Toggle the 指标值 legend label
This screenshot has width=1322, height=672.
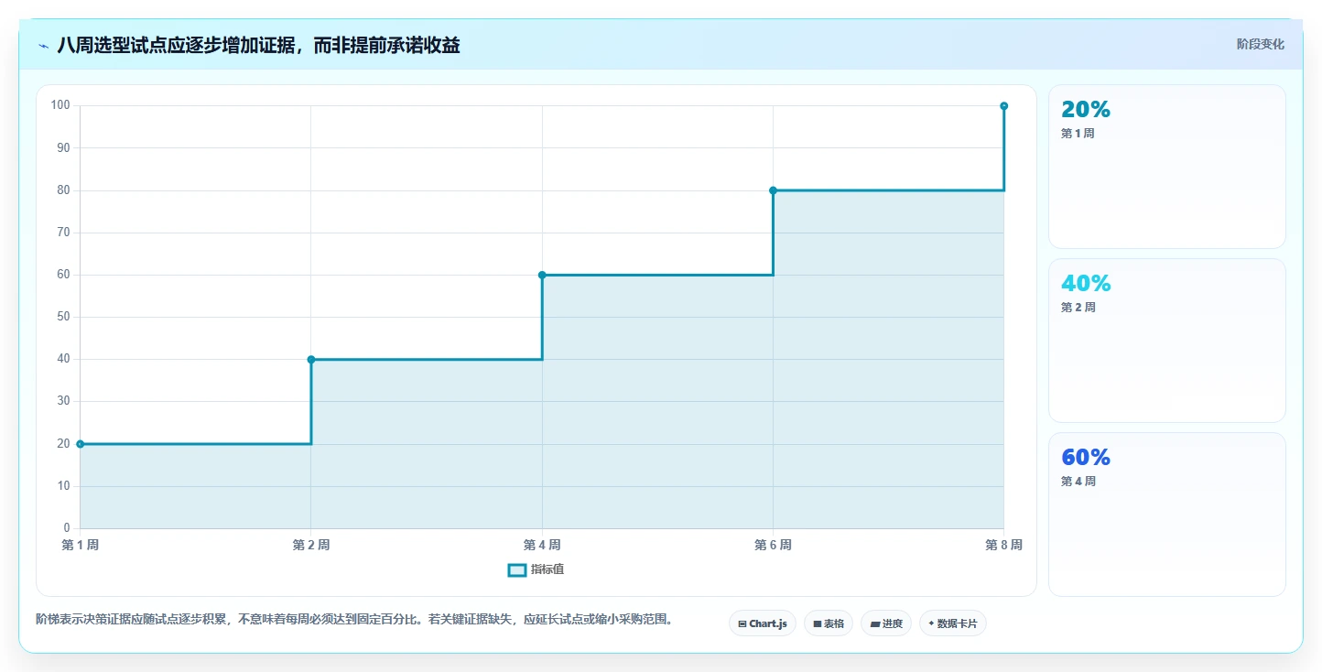(547, 569)
